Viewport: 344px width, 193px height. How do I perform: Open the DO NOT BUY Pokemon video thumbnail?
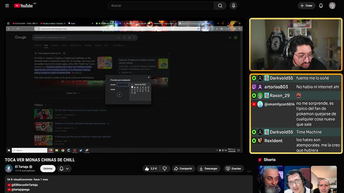[43, 114]
